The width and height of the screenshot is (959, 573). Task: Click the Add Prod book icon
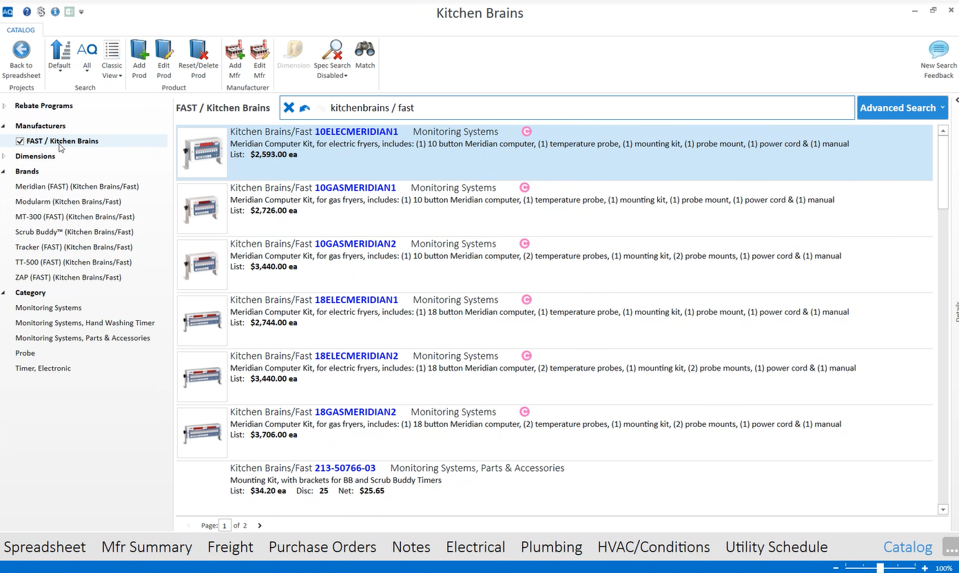pyautogui.click(x=139, y=50)
